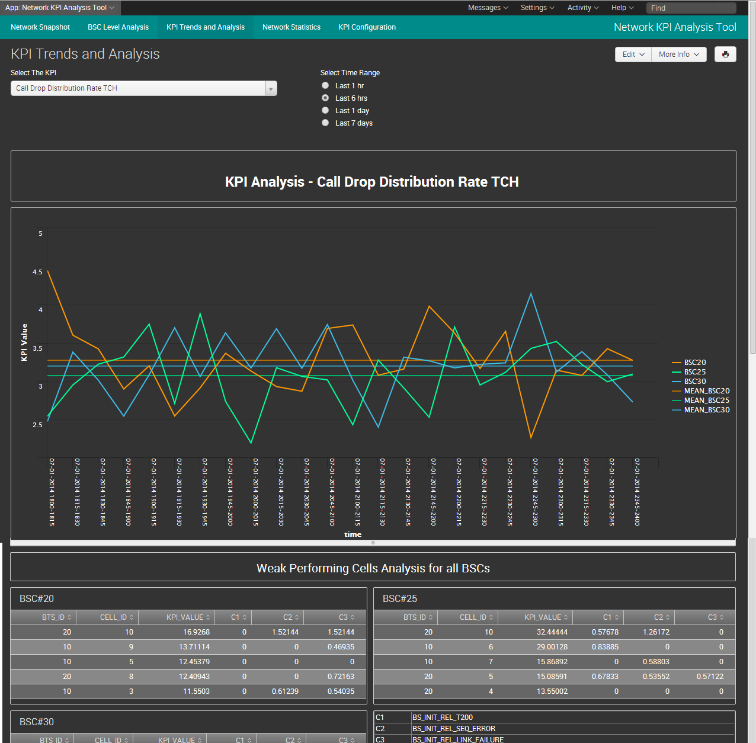The image size is (756, 743).
Task: Sort BSC#20 table by C3 column
Action: [x=335, y=617]
